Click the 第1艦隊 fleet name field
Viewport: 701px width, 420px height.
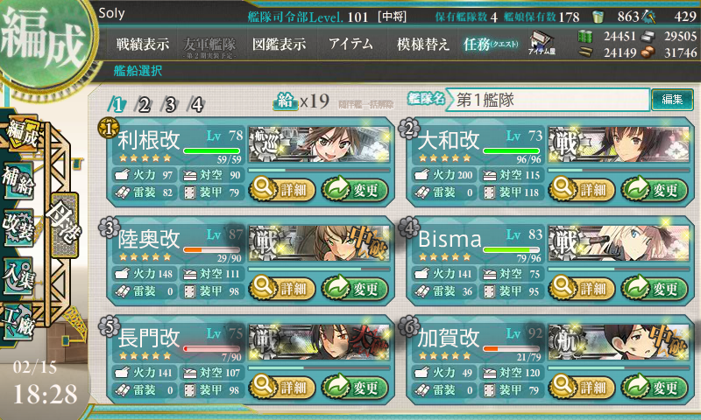pos(549,100)
